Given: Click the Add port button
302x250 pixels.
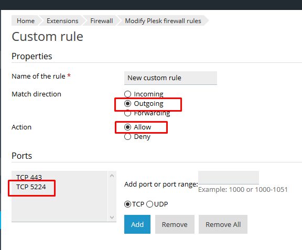Looking at the screenshot, I should [x=137, y=224].
